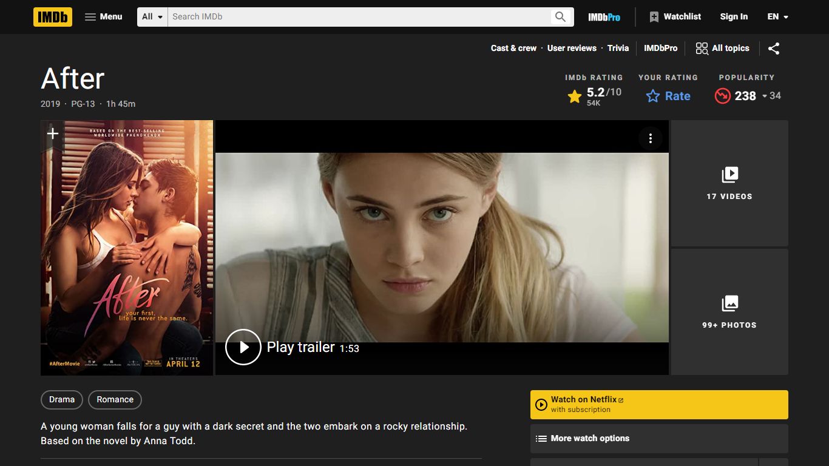
Task: Sign In to IMDb
Action: point(734,17)
